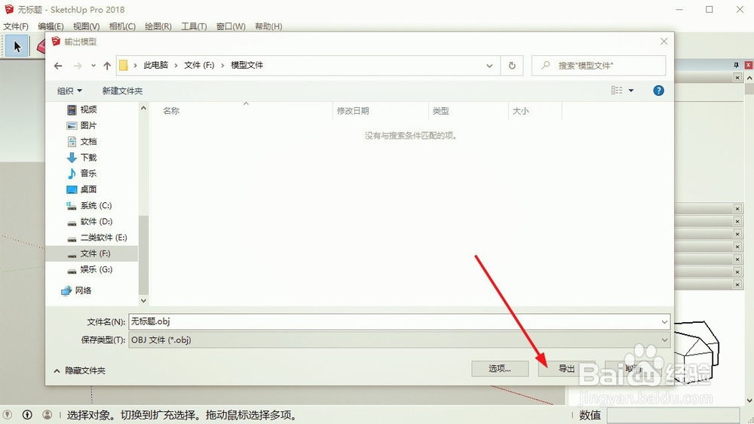
Task: Select the arrow Select tool in SketchUp toolbar
Action: pyautogui.click(x=17, y=47)
